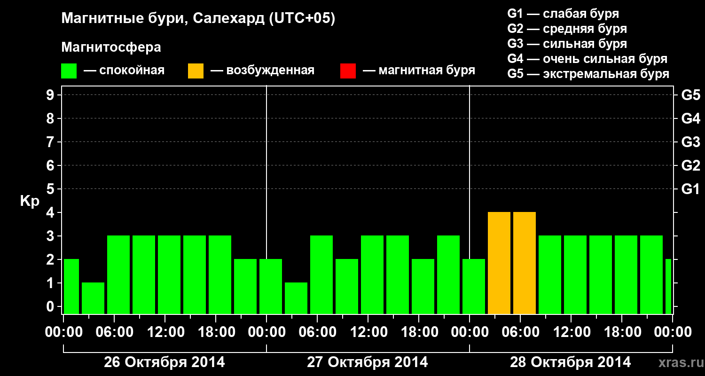
Task: Click the narrow last green bar at chart's right edge
Action: tap(668, 287)
